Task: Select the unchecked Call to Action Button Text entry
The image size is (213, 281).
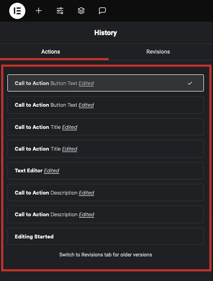Action: pyautogui.click(x=106, y=105)
